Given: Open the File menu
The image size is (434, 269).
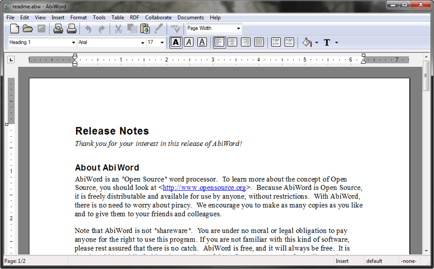Looking at the screenshot, I should [x=10, y=17].
